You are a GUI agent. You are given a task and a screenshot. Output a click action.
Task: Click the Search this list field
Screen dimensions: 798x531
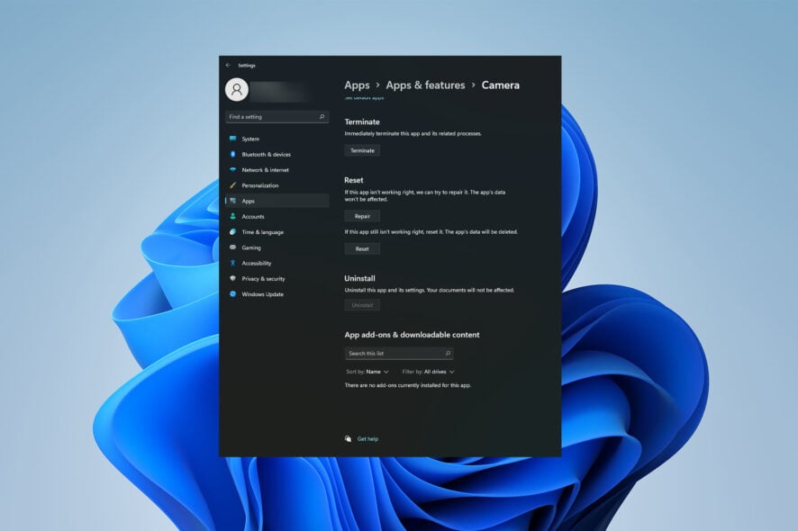399,353
